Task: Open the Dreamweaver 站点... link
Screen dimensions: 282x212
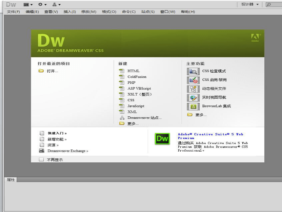Action: click(145, 118)
